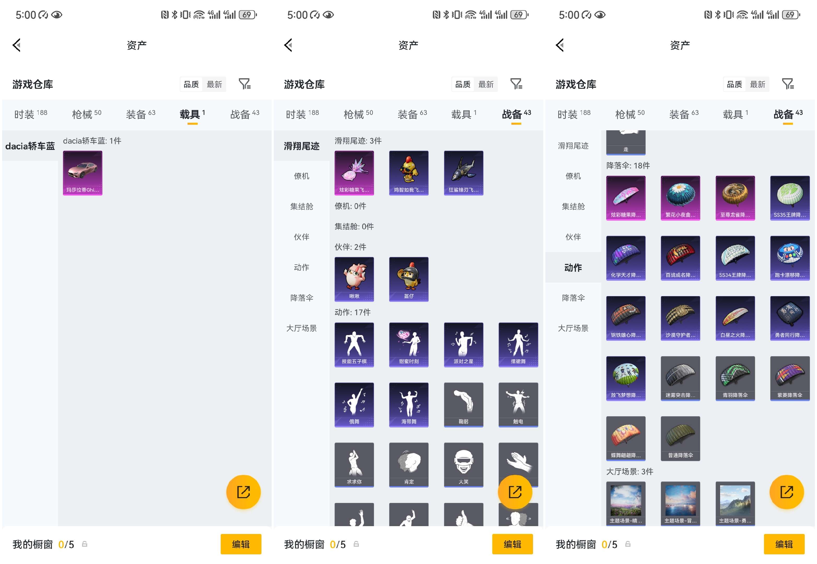Image resolution: width=817 pixels, height=564 pixels.
Task: Select the 狂鲨锋刃飞 glider trail icon
Action: click(463, 172)
